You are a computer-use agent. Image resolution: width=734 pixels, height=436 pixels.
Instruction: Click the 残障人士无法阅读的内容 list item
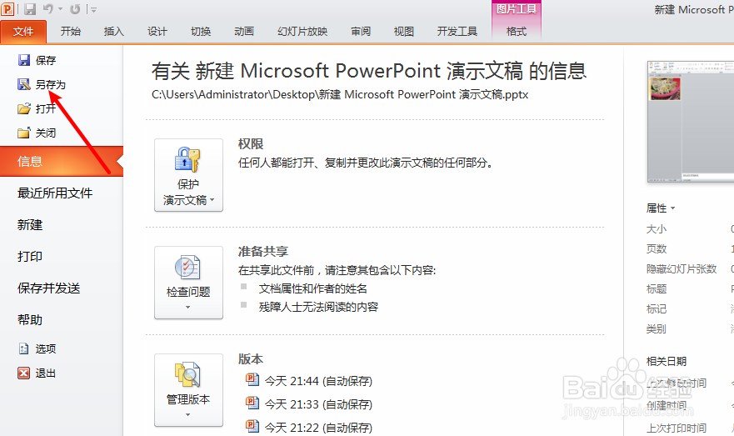(x=319, y=307)
